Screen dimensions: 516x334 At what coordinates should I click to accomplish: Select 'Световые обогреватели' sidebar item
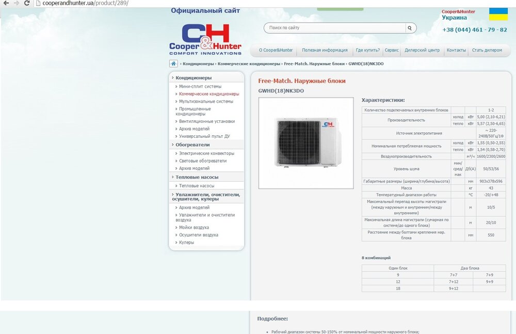[203, 161]
